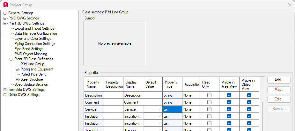
Task: Expand Isometric DWG Settings node
Action: 5,90
